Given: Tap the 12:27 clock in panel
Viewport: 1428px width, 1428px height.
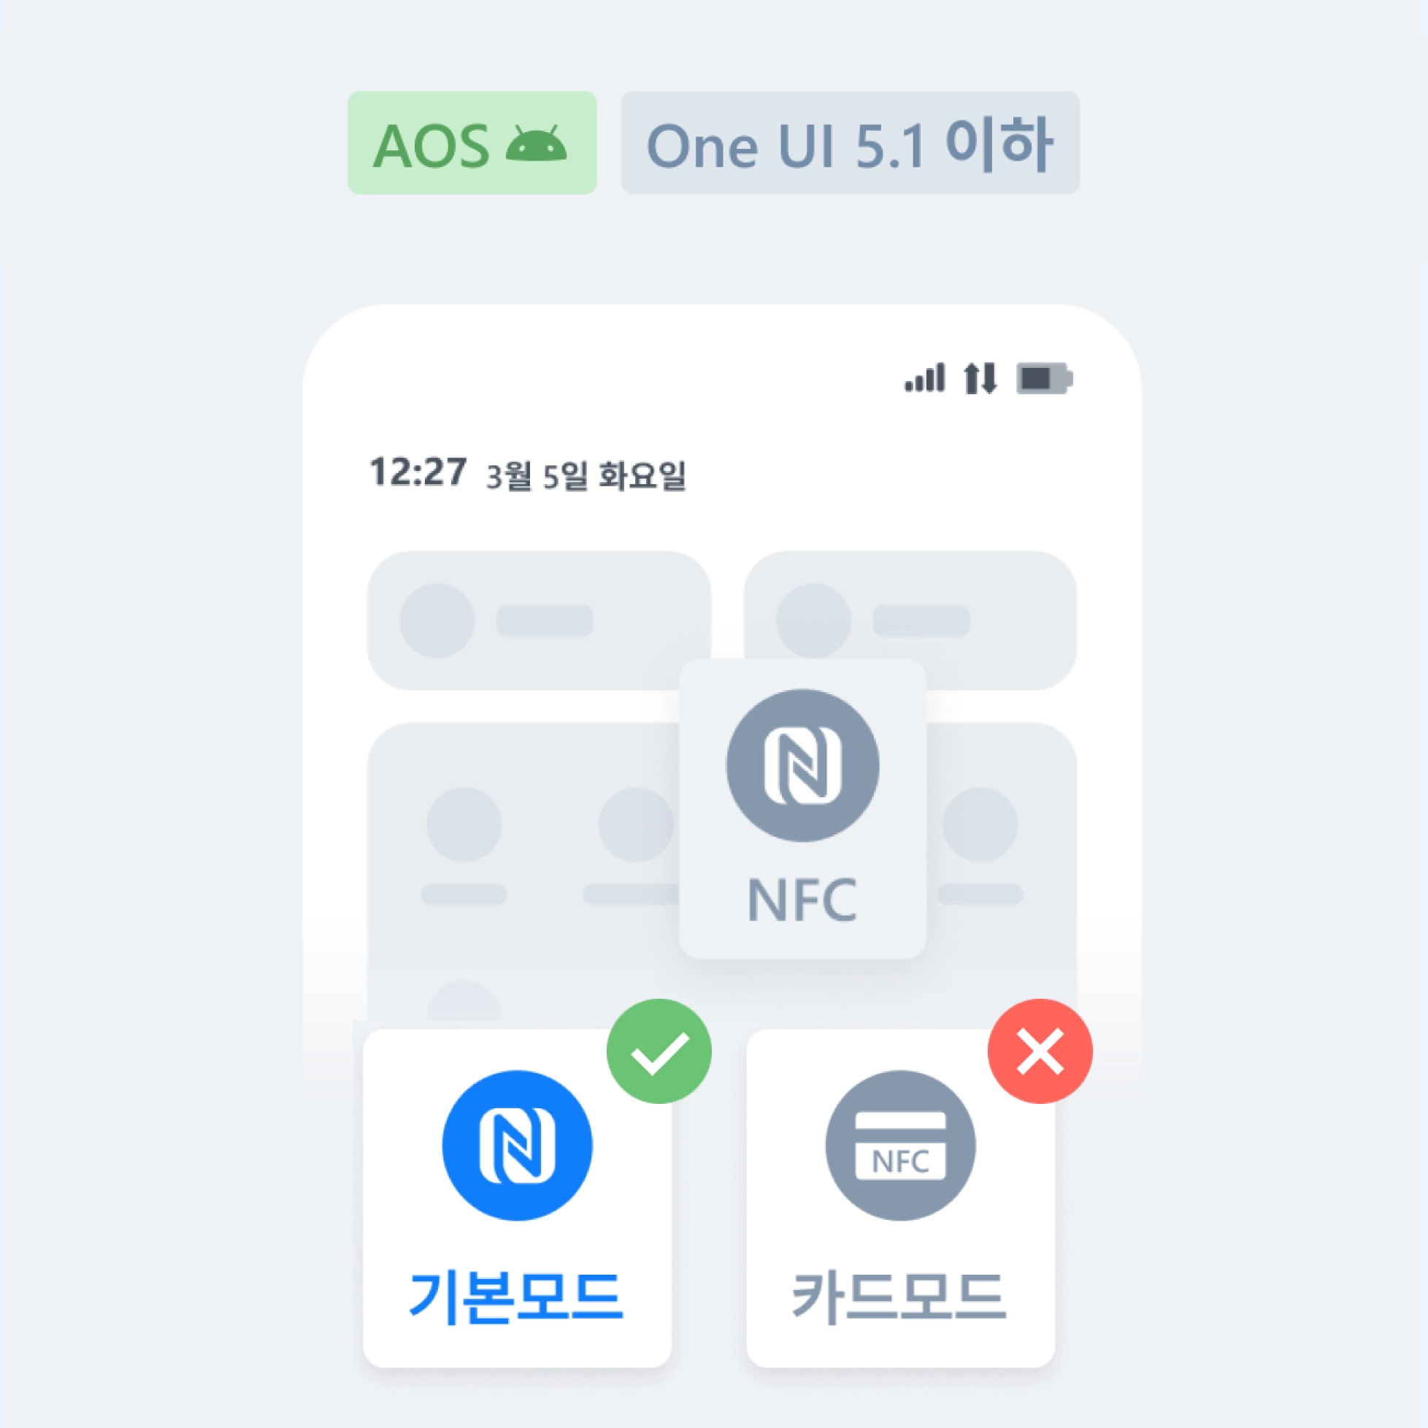Looking at the screenshot, I should (418, 472).
